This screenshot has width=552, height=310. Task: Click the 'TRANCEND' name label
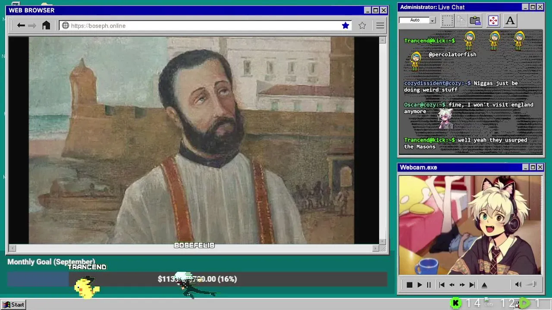pyautogui.click(x=87, y=267)
